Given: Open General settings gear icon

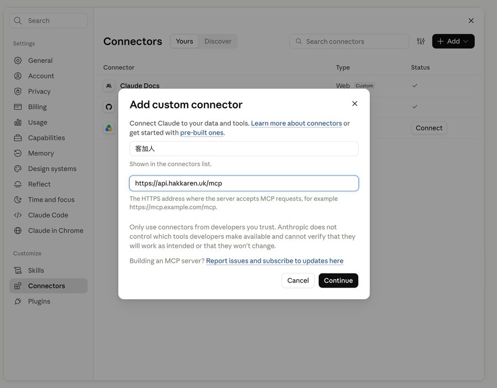Looking at the screenshot, I should point(18,61).
